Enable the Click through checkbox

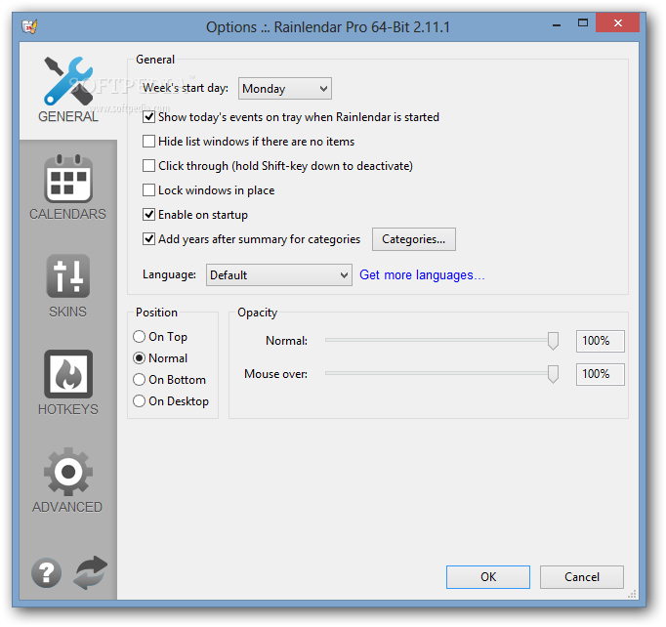click(148, 166)
